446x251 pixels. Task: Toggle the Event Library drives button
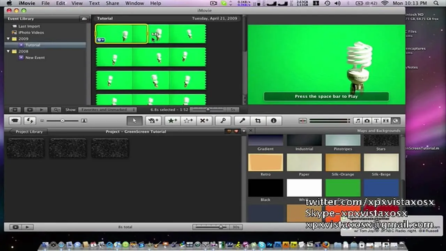[x=84, y=18]
